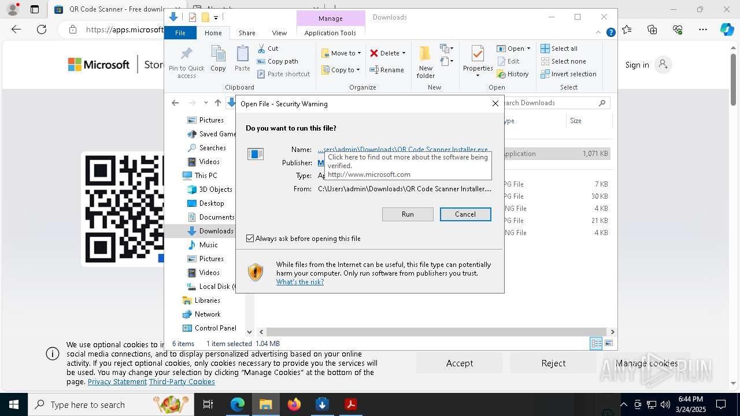Uncheck Always ask before opening this file
Screen dimensions: 740x416
coord(250,239)
